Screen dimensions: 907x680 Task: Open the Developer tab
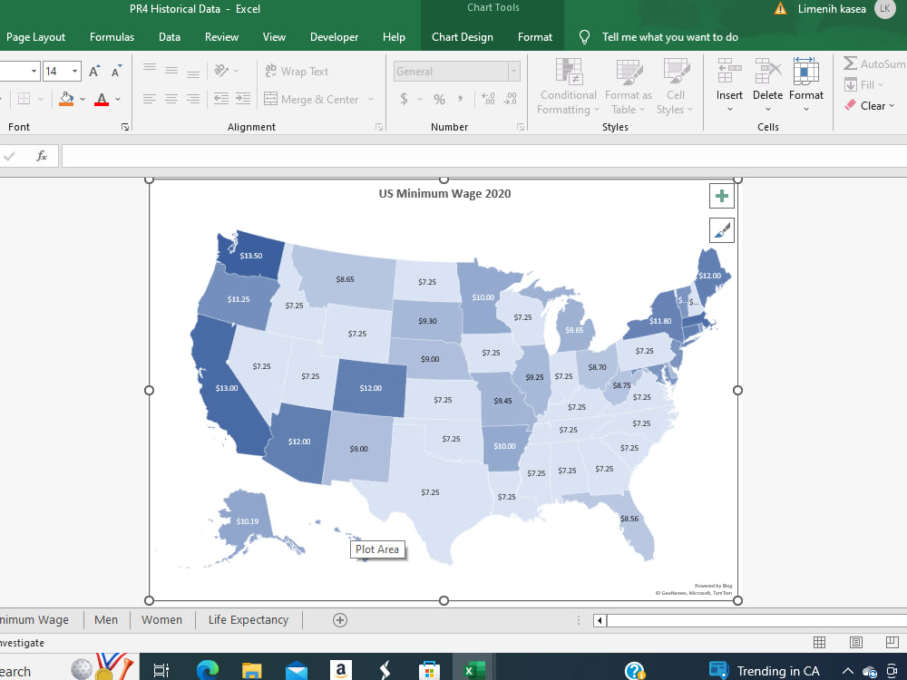pyautogui.click(x=334, y=37)
